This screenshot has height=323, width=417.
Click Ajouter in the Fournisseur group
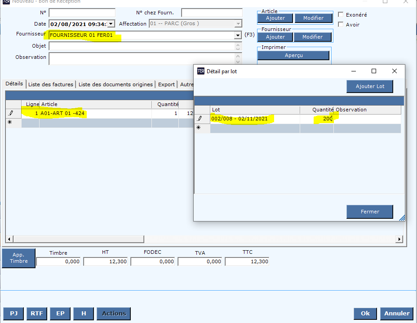coord(275,37)
